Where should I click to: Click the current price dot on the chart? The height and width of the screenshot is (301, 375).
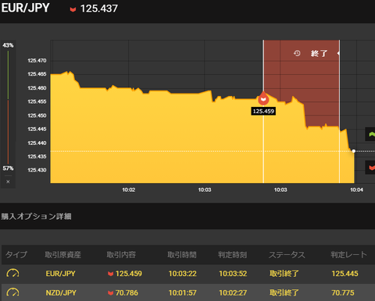354,151
